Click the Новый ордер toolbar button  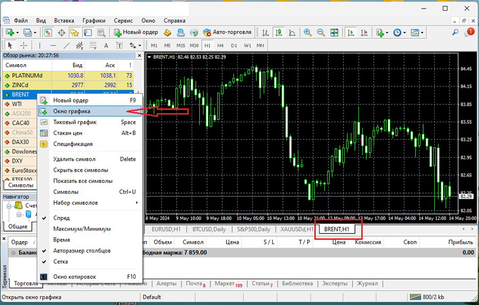pos(136,32)
